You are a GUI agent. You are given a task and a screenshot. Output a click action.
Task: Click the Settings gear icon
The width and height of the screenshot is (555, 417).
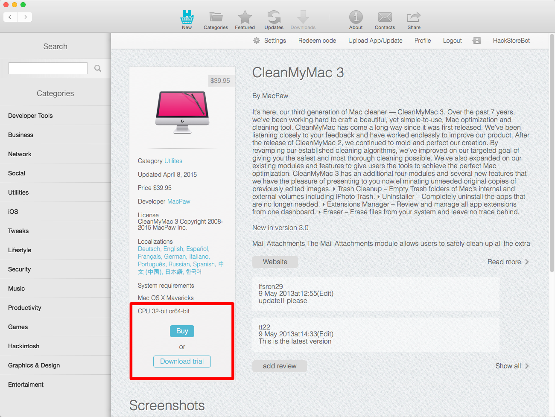coord(257,41)
